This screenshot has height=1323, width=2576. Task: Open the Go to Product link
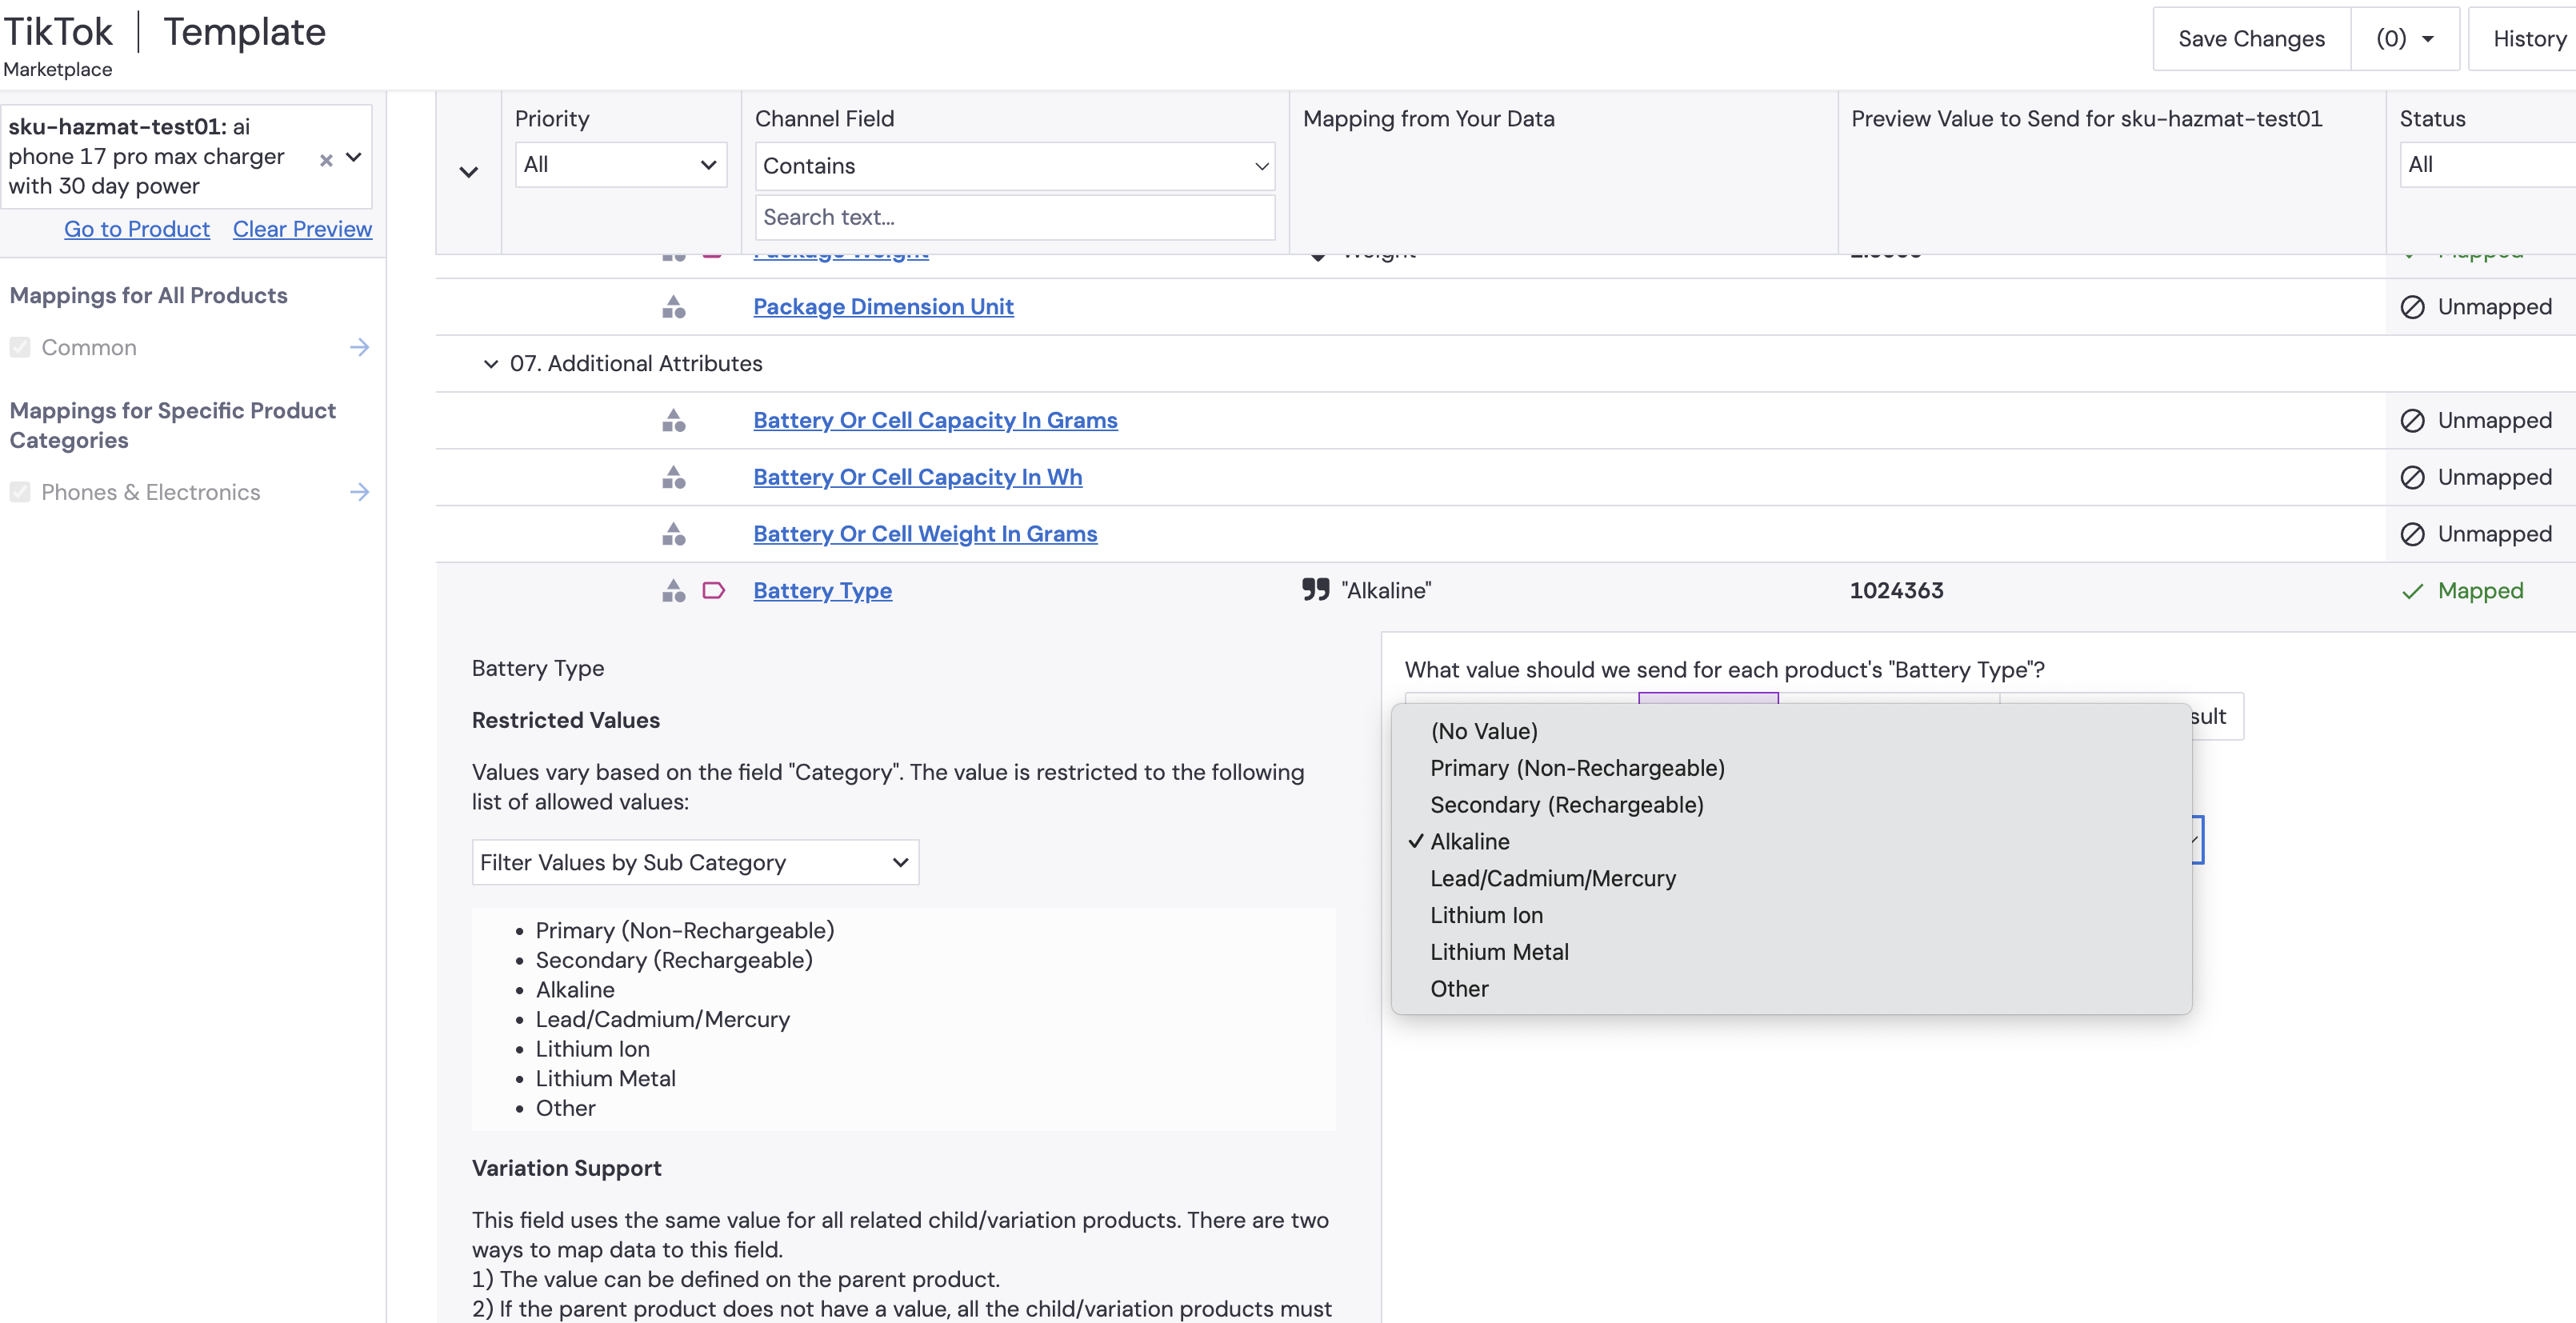click(x=137, y=229)
